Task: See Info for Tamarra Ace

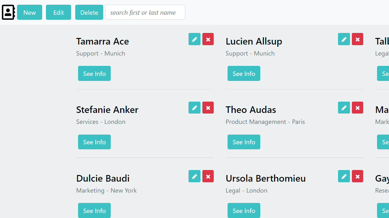Action: pos(94,74)
